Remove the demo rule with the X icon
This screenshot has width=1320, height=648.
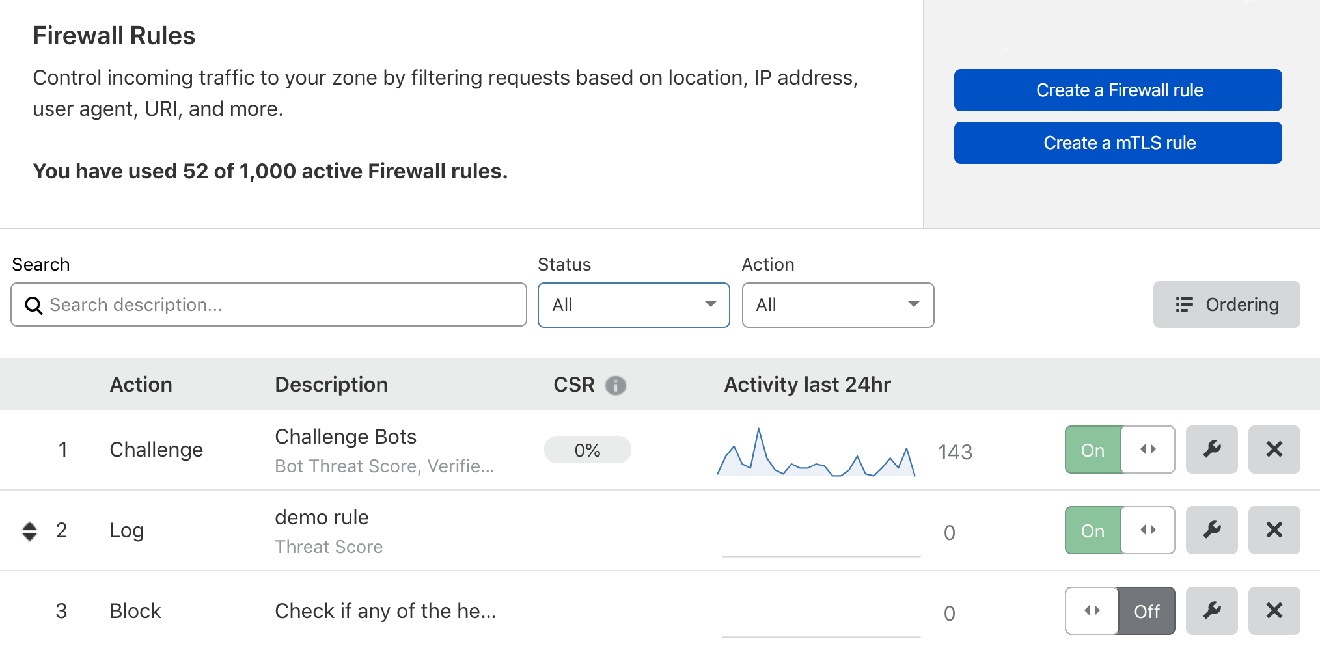click(x=1274, y=530)
